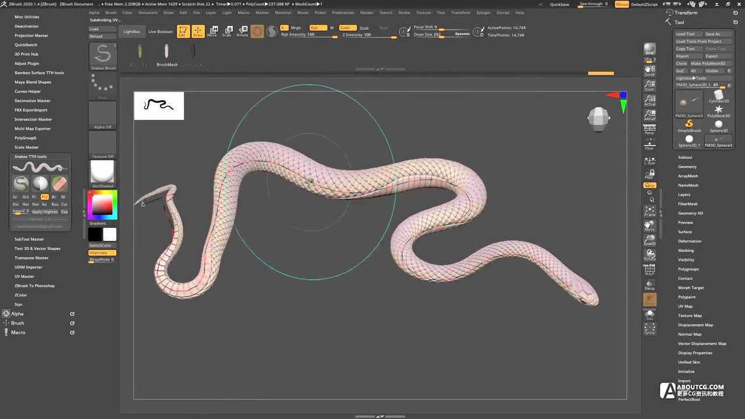Image resolution: width=745 pixels, height=419 pixels.
Task: Expand the Subtool section in the Tool palette
Action: coord(685,157)
